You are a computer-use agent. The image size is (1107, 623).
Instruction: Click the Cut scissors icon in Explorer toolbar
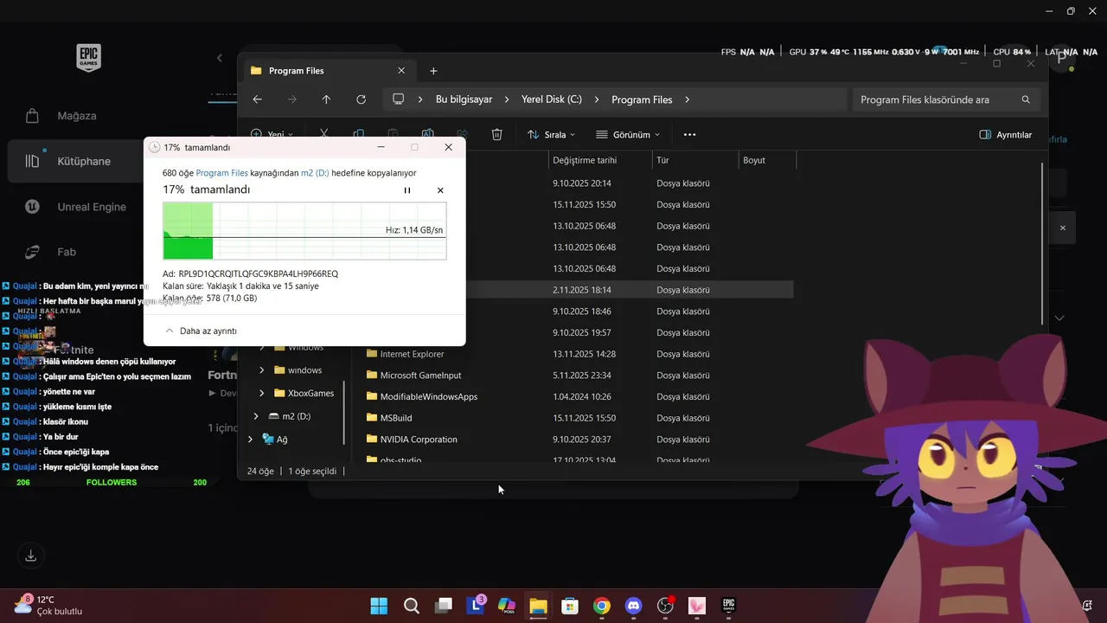pos(324,135)
